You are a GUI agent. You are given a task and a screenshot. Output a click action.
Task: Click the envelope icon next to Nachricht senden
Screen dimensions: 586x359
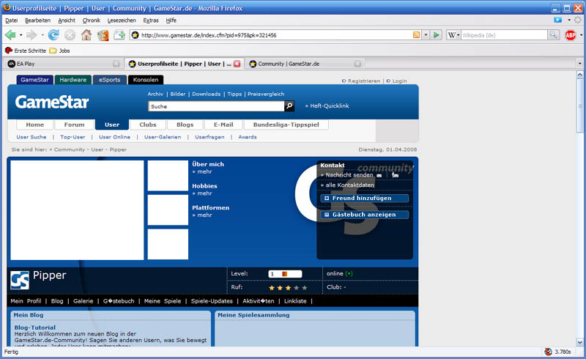coord(379,175)
